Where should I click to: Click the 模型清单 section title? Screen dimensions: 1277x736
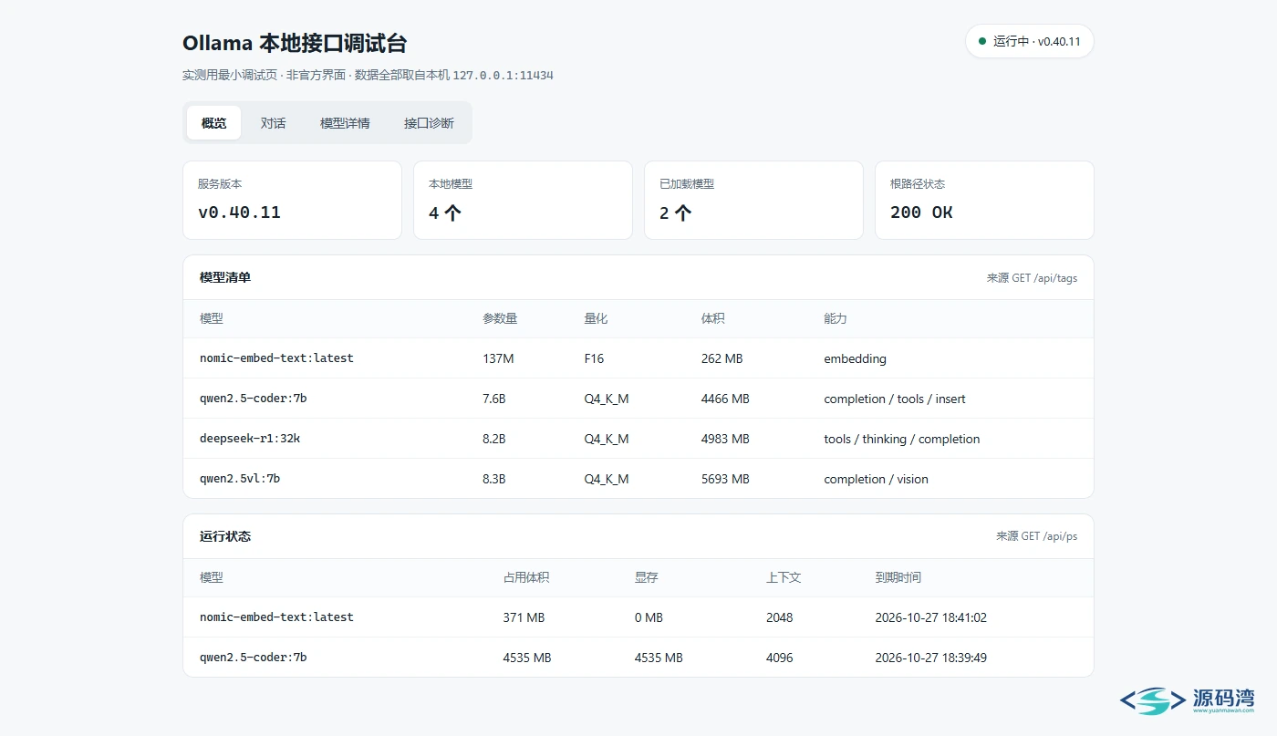tap(225, 277)
